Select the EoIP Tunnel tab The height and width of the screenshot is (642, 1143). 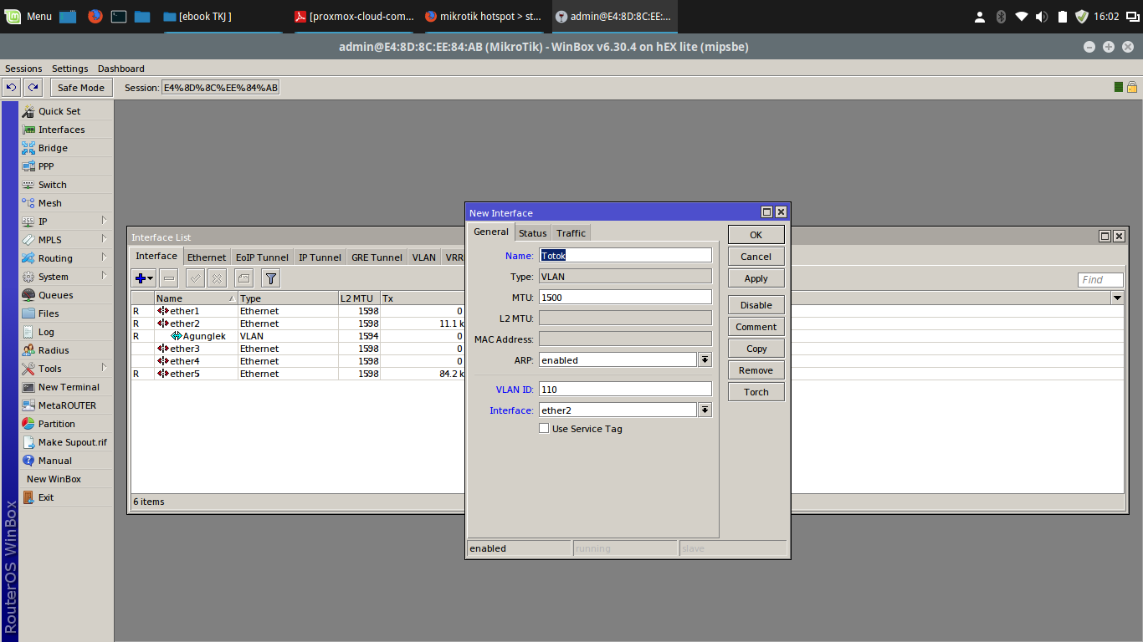262,257
